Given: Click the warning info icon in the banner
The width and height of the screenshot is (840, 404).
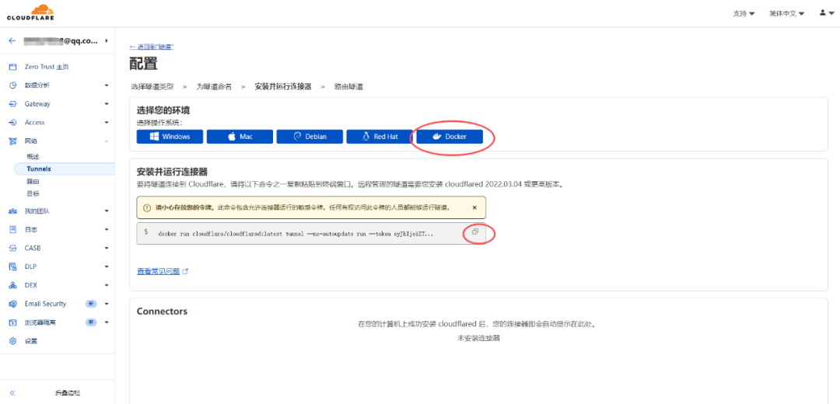Looking at the screenshot, I should [x=147, y=207].
